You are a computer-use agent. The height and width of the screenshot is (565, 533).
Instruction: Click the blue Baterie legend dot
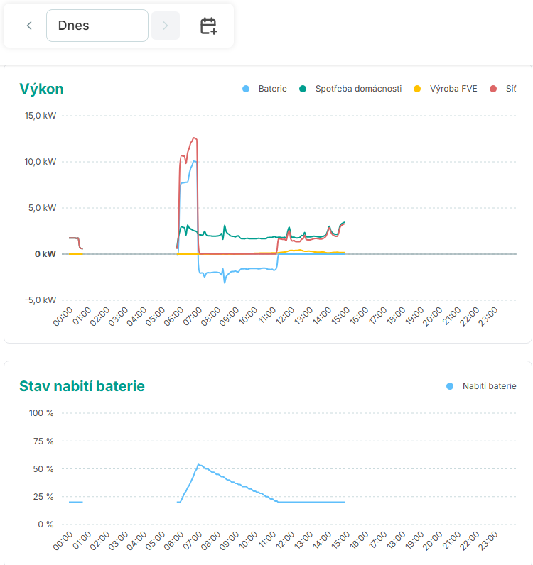[247, 89]
